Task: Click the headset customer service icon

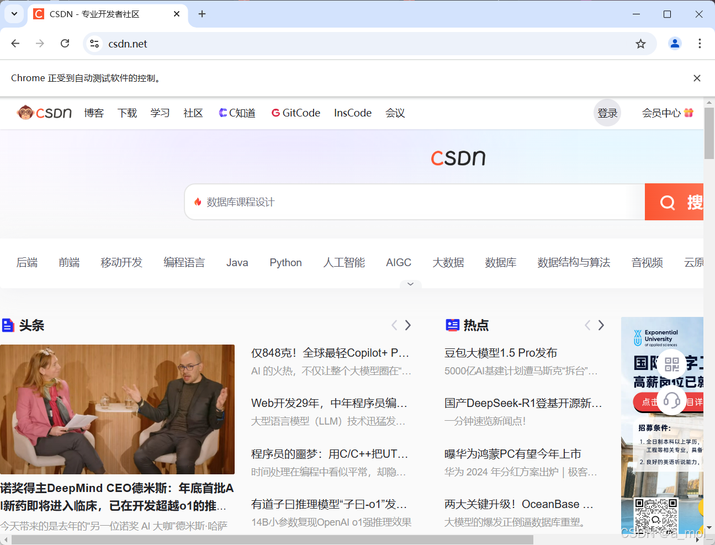Action: 671,400
